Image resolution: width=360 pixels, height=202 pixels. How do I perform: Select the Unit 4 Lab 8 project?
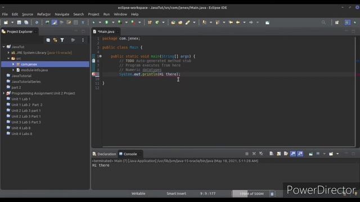21,128
